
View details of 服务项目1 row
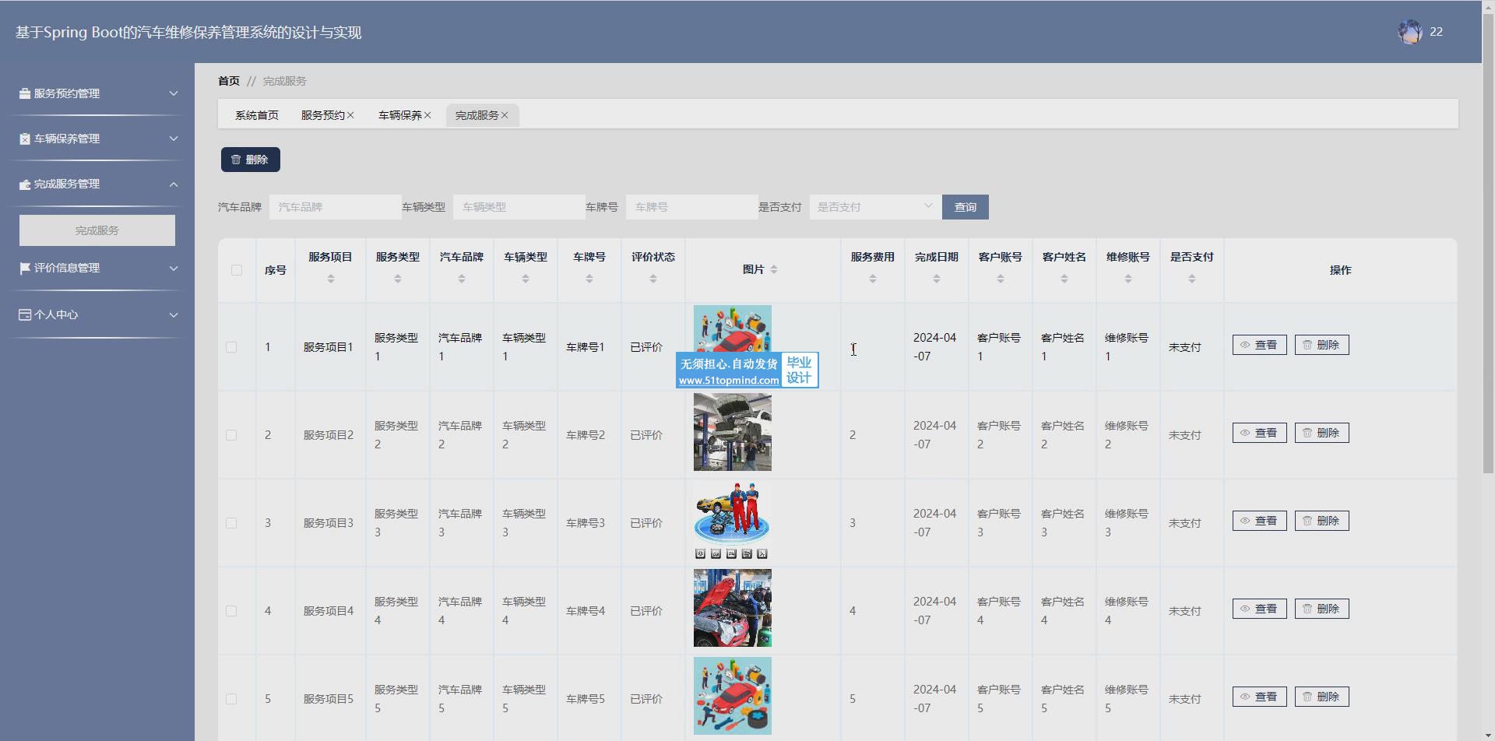point(1260,345)
